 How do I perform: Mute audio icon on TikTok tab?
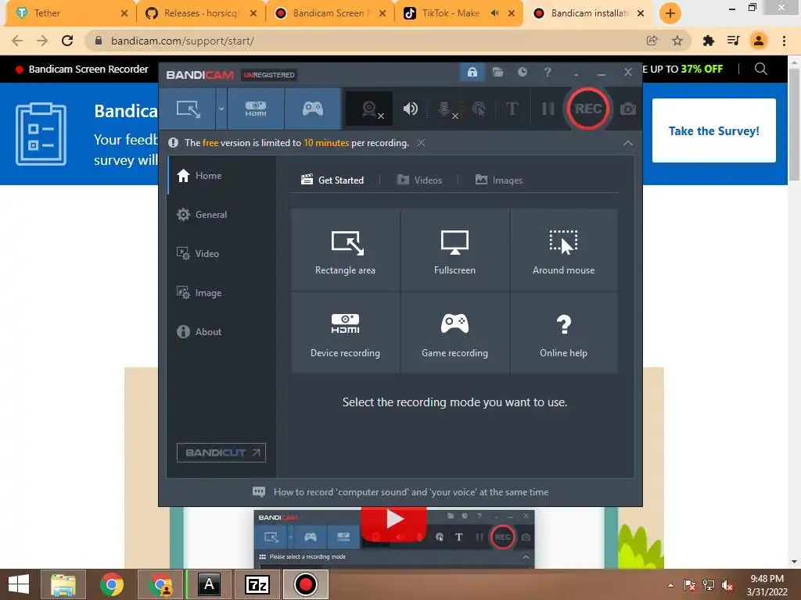(x=494, y=13)
